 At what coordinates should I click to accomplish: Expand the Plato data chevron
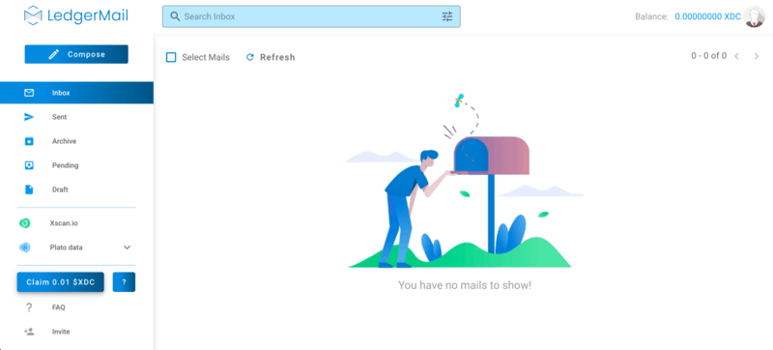pos(127,248)
